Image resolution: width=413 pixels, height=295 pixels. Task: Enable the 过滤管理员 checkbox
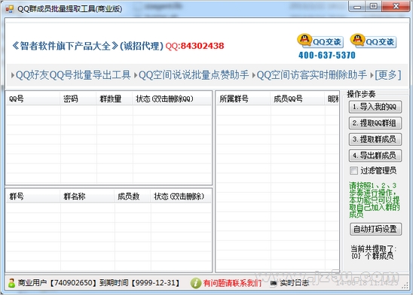[x=353, y=170]
